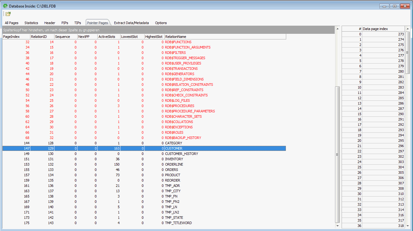Sort by the PageIndex column header
Viewport: 413px width, 231px height.
[16, 37]
